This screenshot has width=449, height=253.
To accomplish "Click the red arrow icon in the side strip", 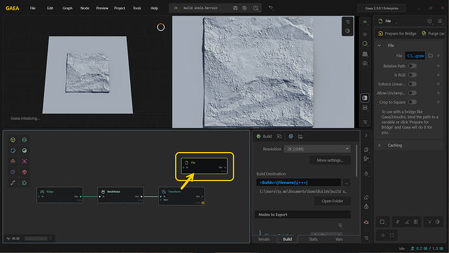I will [x=366, y=222].
